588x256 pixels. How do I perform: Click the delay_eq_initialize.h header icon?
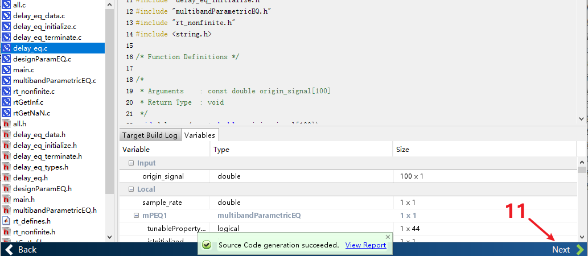6,146
